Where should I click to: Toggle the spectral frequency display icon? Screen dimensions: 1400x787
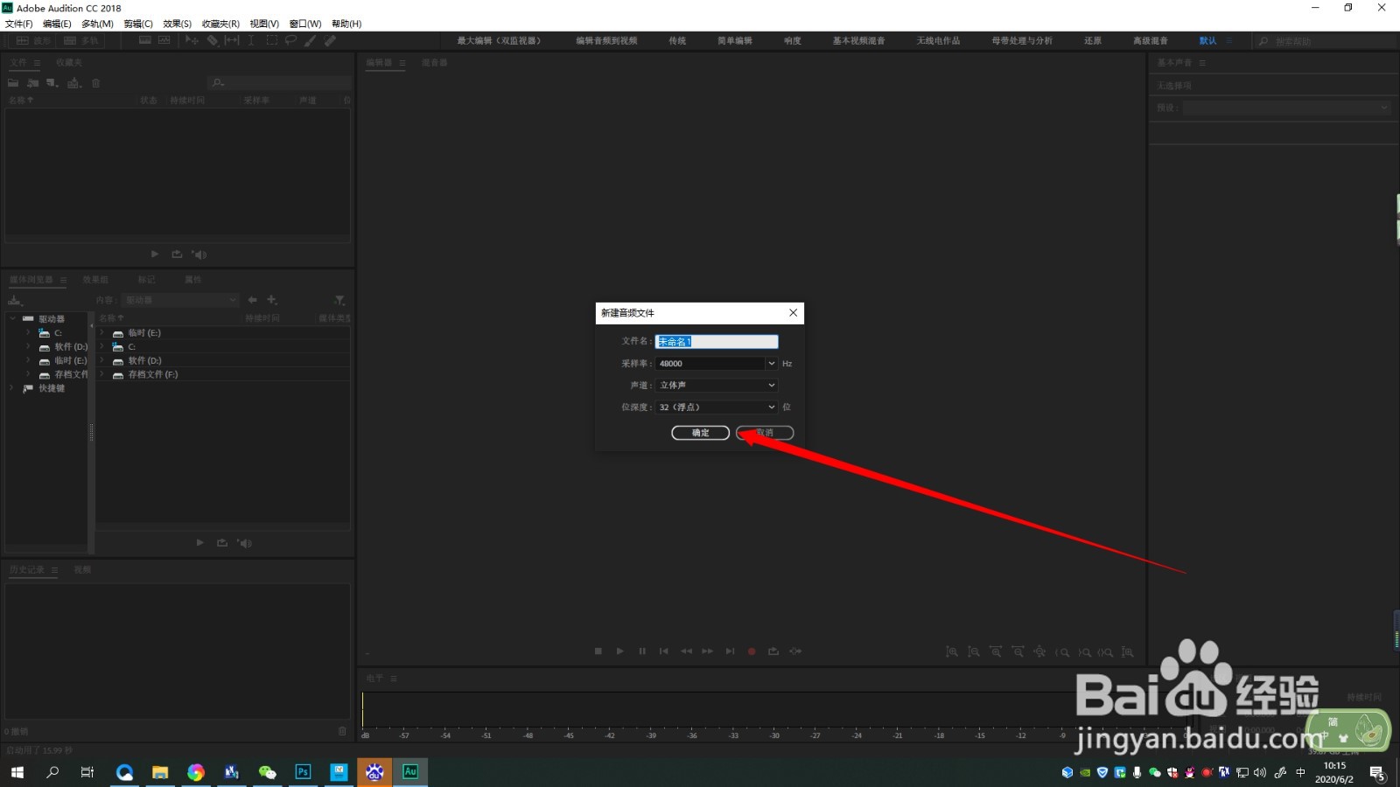[144, 41]
